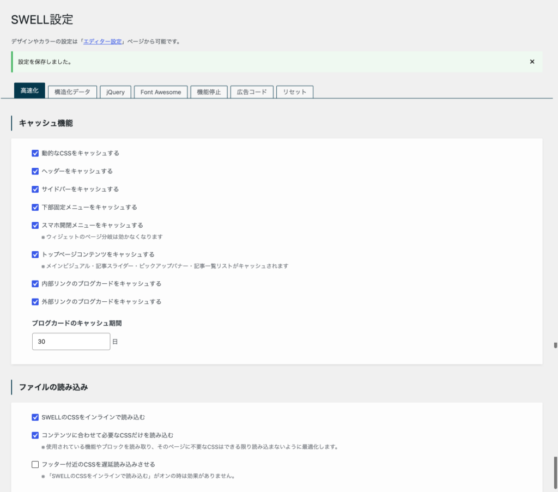Open the jQuery tab

coord(116,92)
